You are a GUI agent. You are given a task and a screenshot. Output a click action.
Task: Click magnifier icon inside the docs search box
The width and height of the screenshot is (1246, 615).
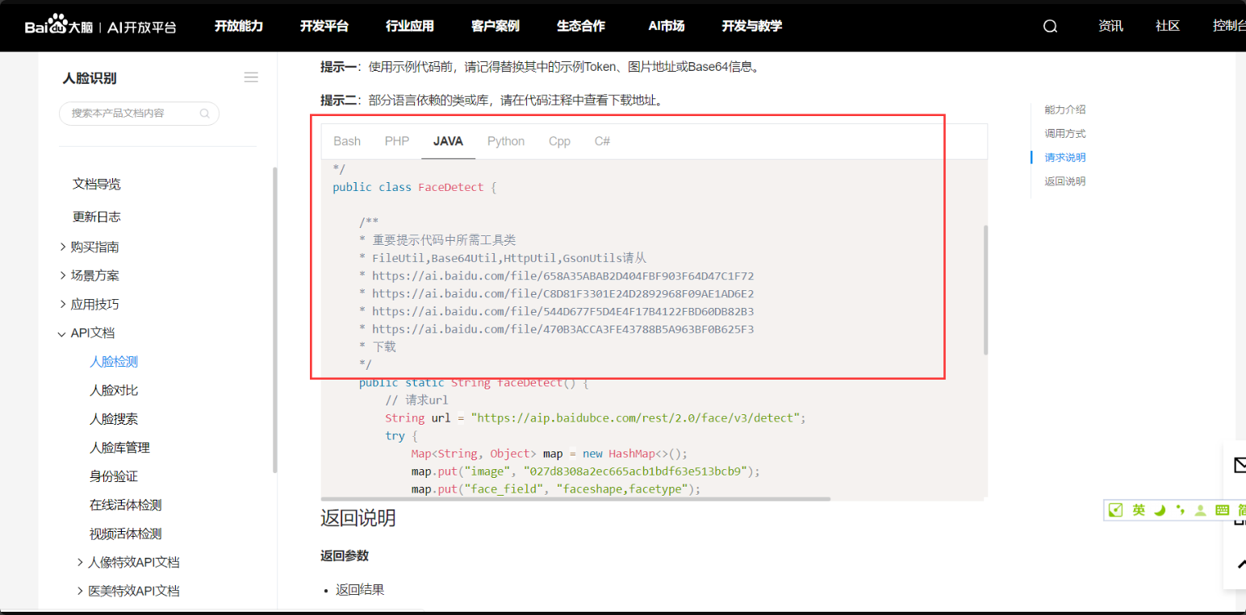coord(205,114)
